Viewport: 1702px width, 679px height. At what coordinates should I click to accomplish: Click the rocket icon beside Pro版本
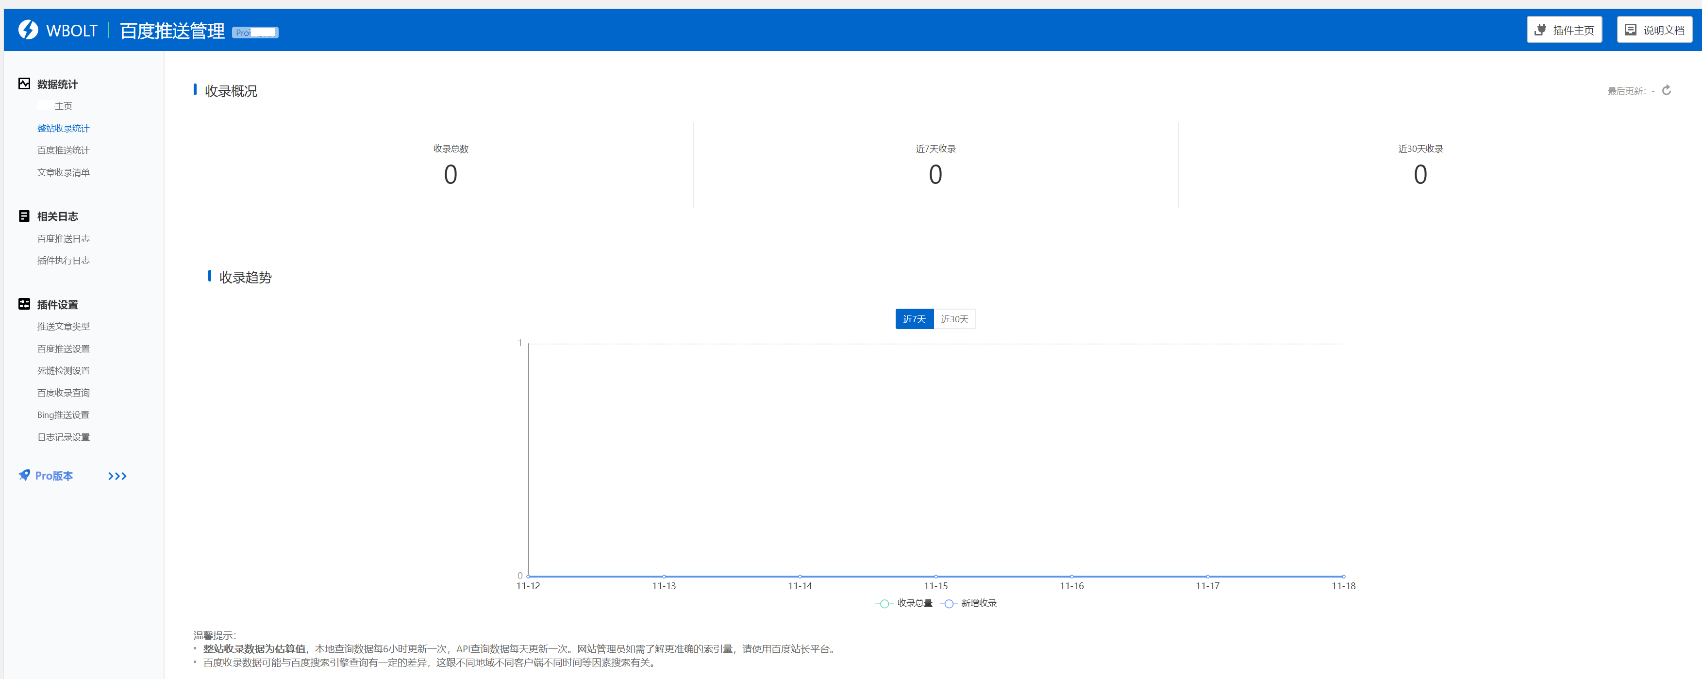23,475
